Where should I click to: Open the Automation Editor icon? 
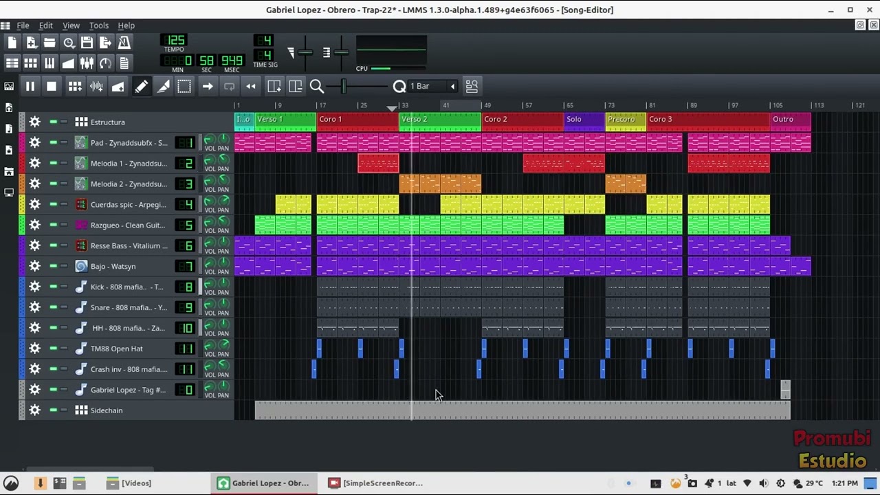pyautogui.click(x=68, y=63)
